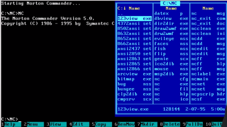227x127 pixels.
Task: Select file ncpscrip hdr
Action: tap(208, 94)
